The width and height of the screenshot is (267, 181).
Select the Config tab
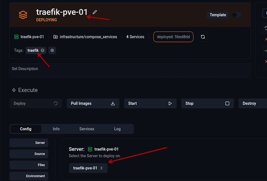[26, 129]
